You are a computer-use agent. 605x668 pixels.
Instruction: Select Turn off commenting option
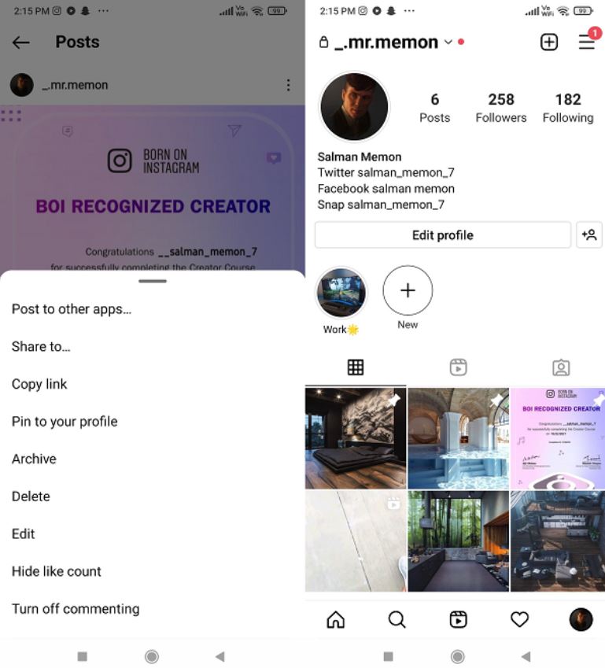point(76,608)
